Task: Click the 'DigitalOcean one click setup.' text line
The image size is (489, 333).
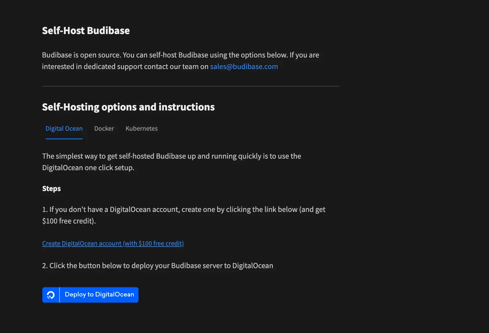Action: point(88,168)
